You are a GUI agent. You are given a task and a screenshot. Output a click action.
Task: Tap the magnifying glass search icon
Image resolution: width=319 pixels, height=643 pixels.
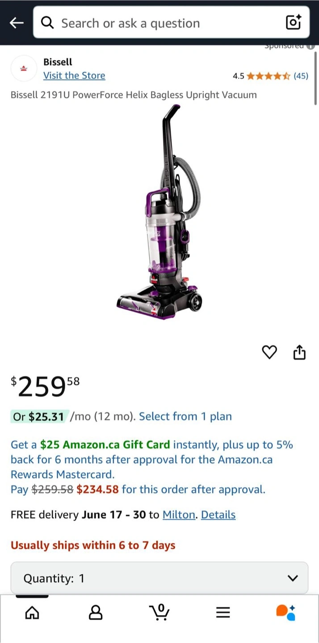click(x=47, y=23)
